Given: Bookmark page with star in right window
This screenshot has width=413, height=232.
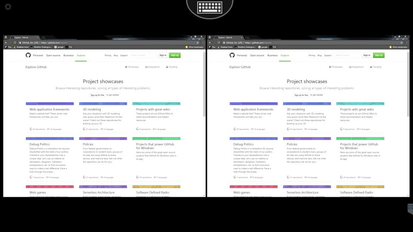Looking at the screenshot, I should (x=401, y=43).
